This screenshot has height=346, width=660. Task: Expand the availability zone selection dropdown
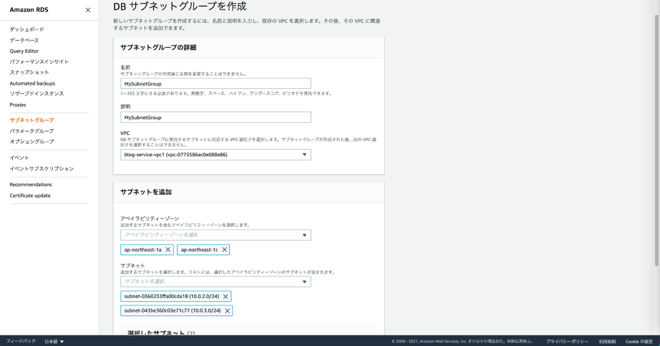click(215, 235)
